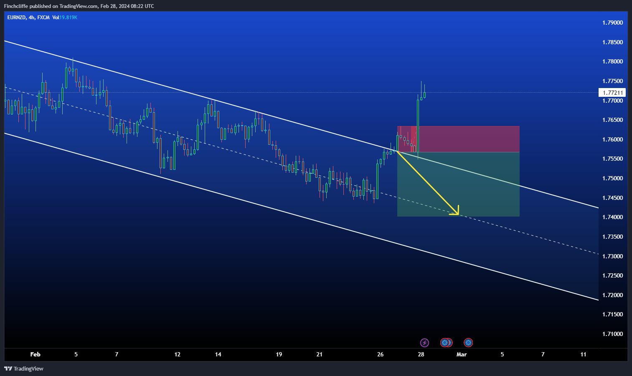
Task: Click the purple lightning bolt event marker
Action: pos(424,343)
